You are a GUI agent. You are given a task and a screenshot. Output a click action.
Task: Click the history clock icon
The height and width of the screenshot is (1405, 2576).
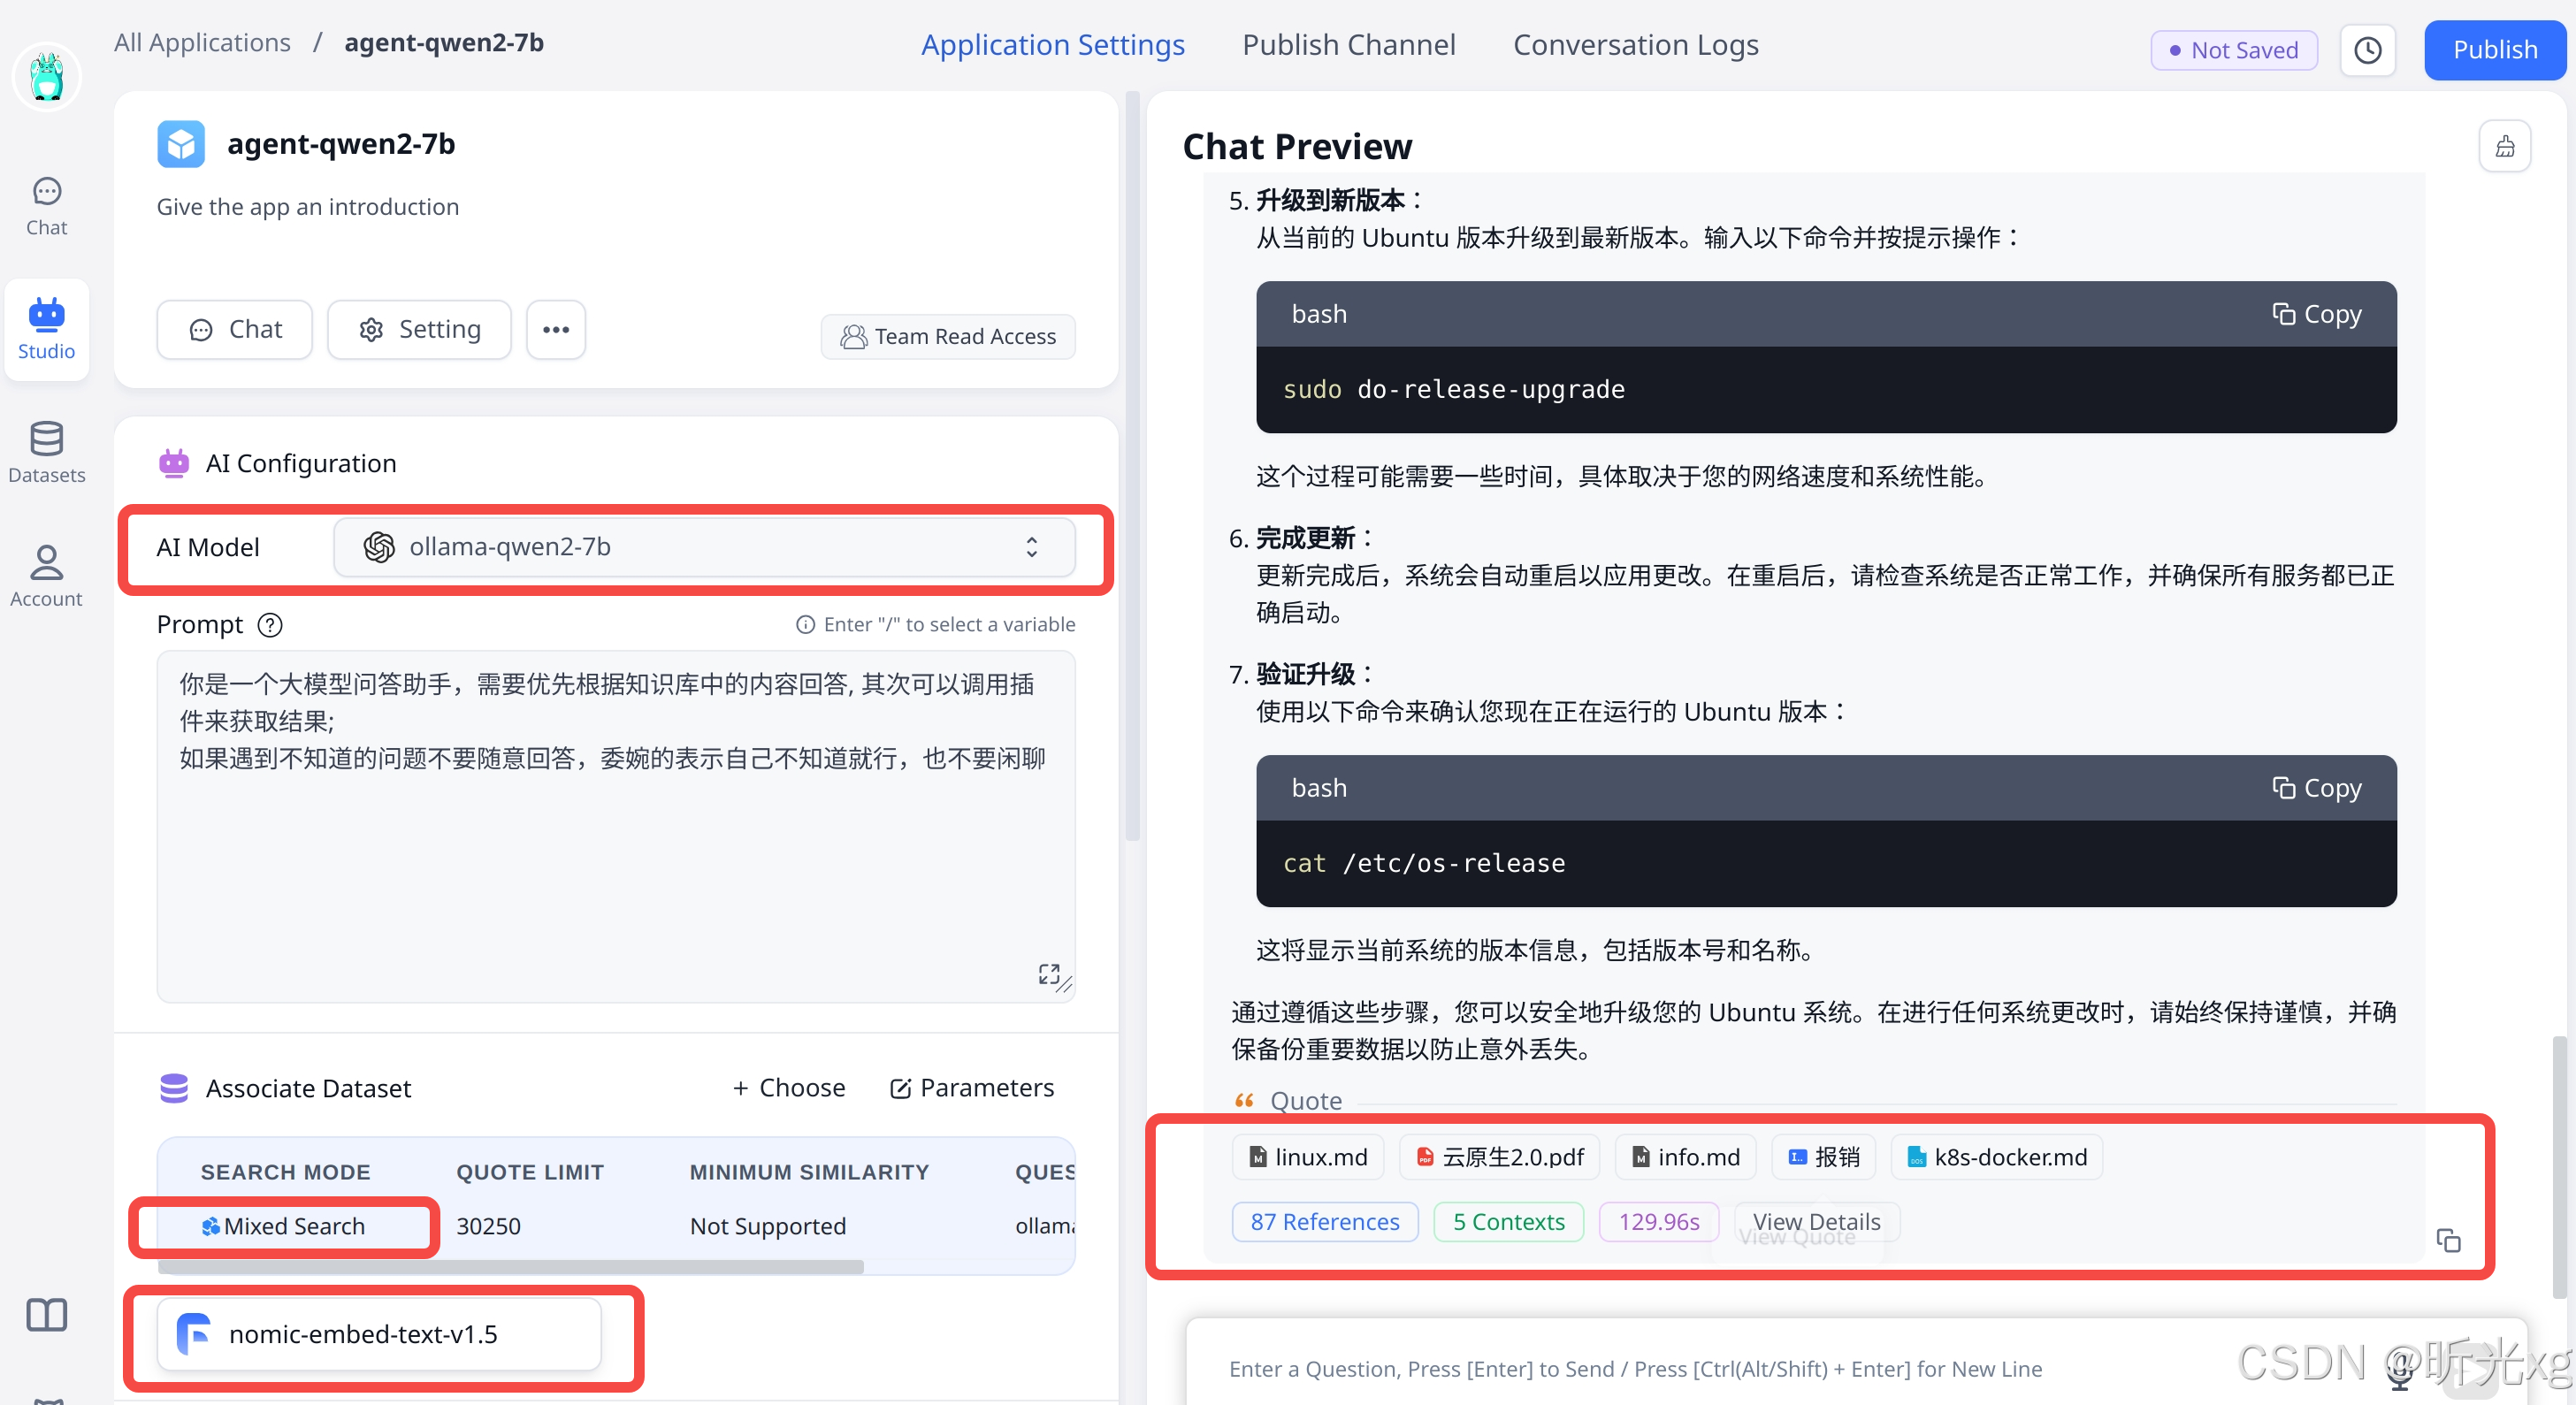click(x=2367, y=50)
